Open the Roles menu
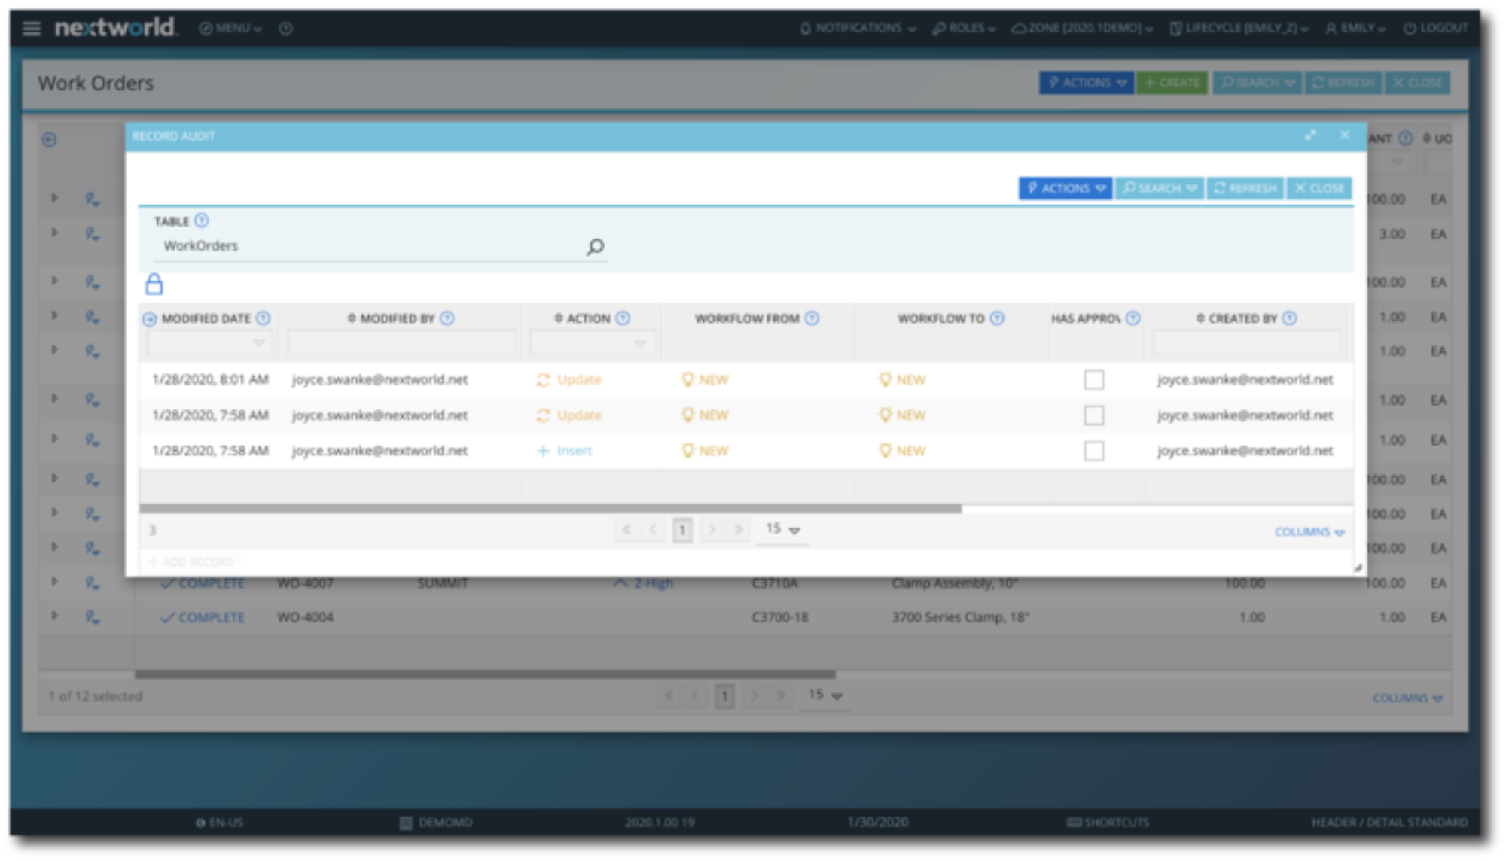The width and height of the screenshot is (1506, 861). click(964, 29)
